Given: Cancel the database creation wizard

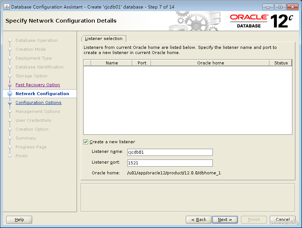Looking at the screenshot, I should [282, 219].
